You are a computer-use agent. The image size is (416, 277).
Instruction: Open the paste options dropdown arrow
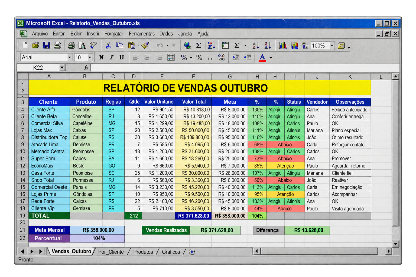(138, 45)
